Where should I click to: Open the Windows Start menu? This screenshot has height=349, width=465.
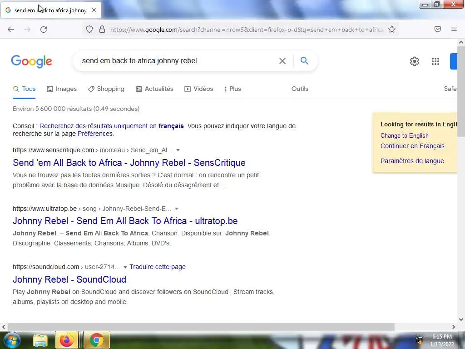[11, 340]
